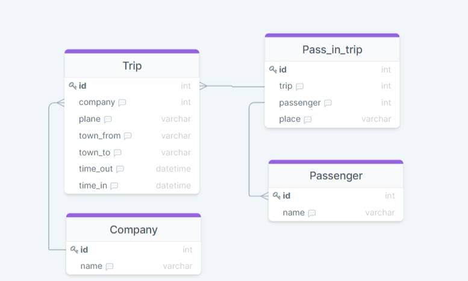Click comment icon beside time_in field

[x=114, y=186]
